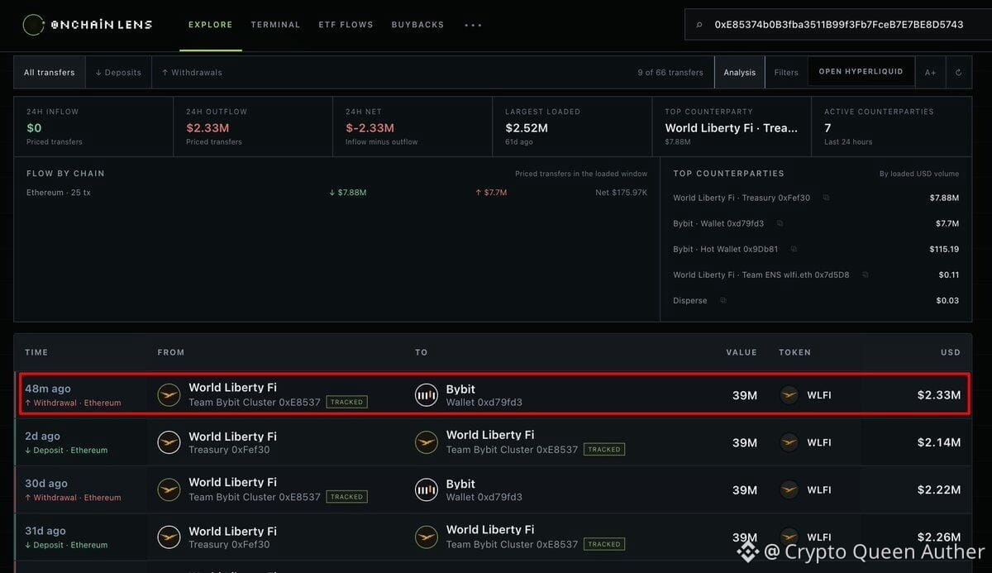The height and width of the screenshot is (573, 992).
Task: Copy World Liberty Fi Treasury 0xFef30 address
Action: pos(826,198)
